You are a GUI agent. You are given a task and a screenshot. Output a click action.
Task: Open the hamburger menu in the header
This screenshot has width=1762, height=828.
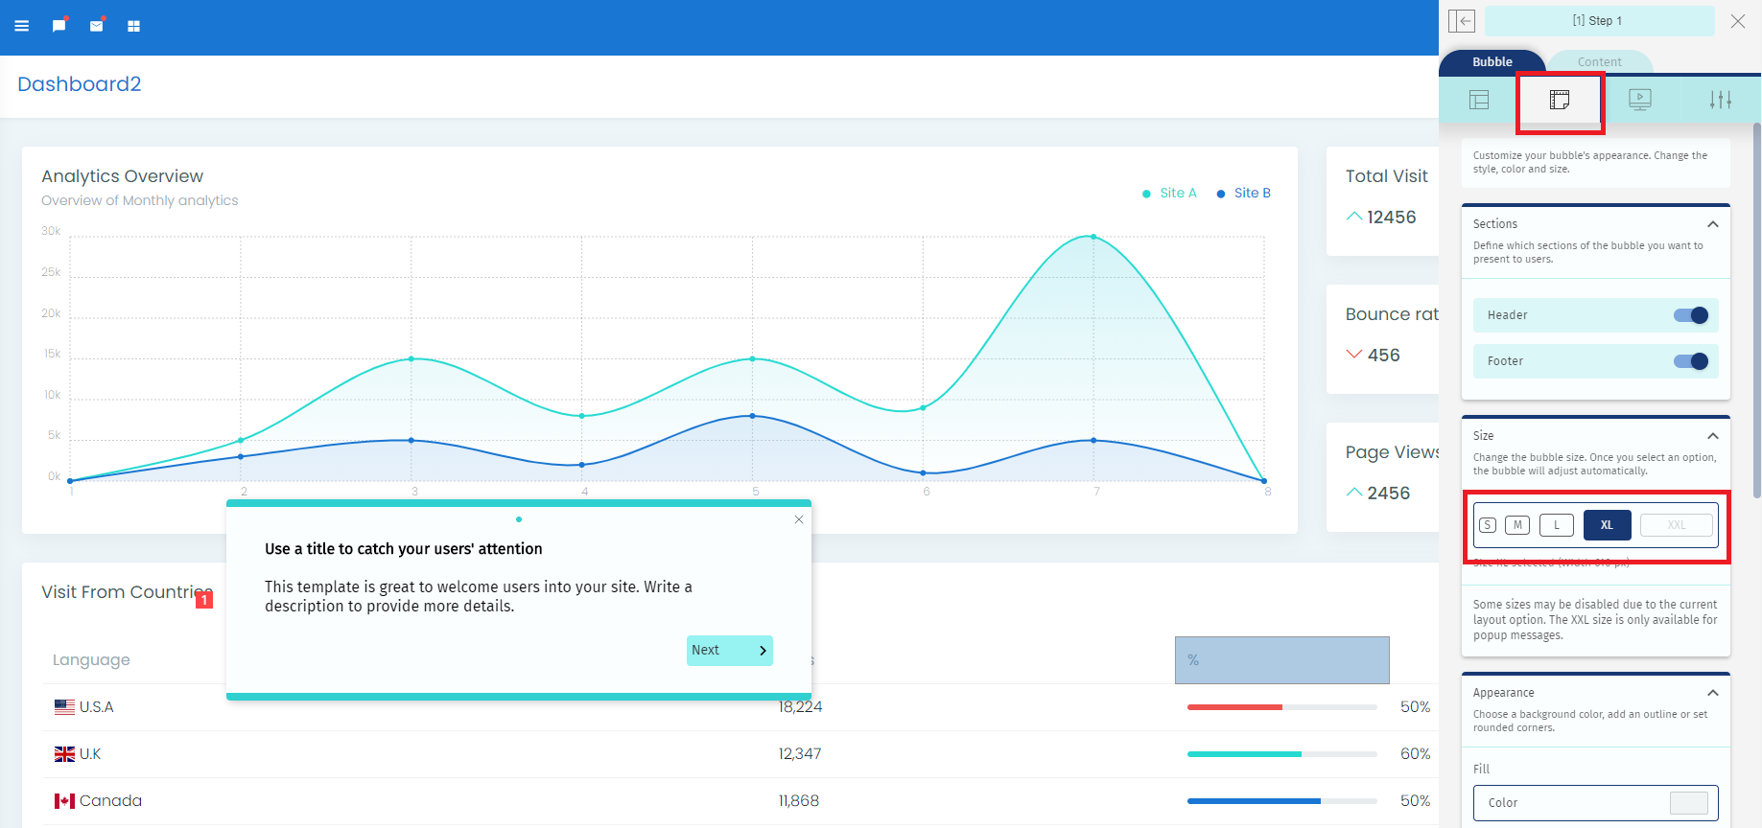(22, 26)
